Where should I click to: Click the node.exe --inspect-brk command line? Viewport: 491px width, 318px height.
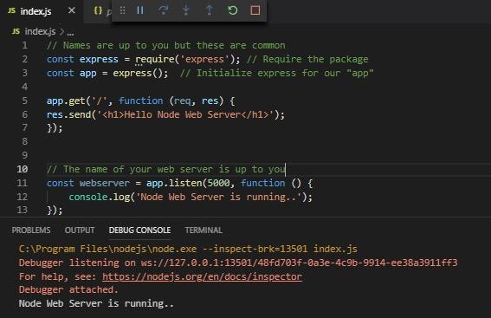pyautogui.click(x=188, y=249)
